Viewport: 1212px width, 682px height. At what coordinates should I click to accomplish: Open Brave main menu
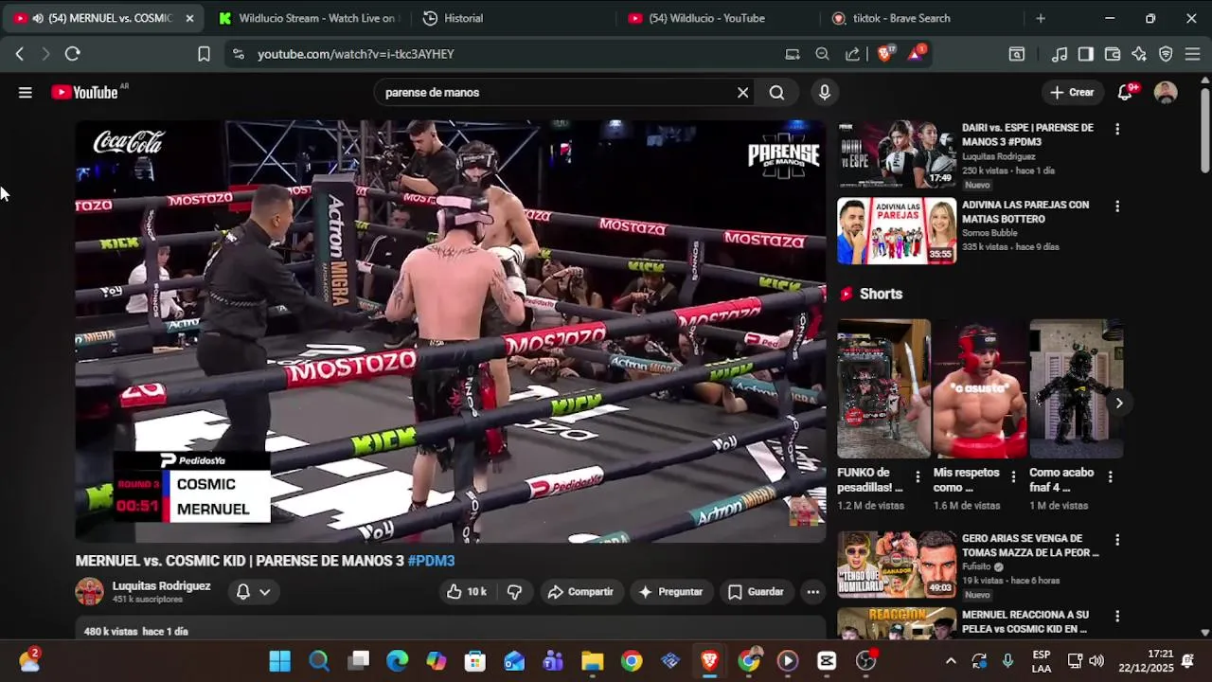coord(1192,54)
